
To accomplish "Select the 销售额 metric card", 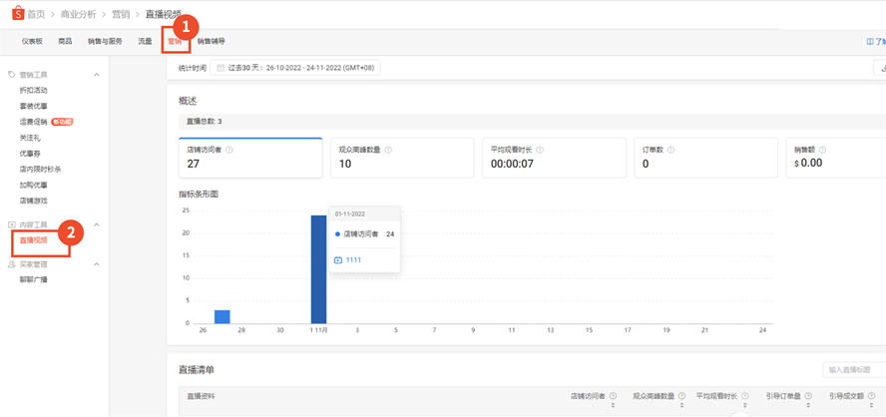I will coord(836,158).
